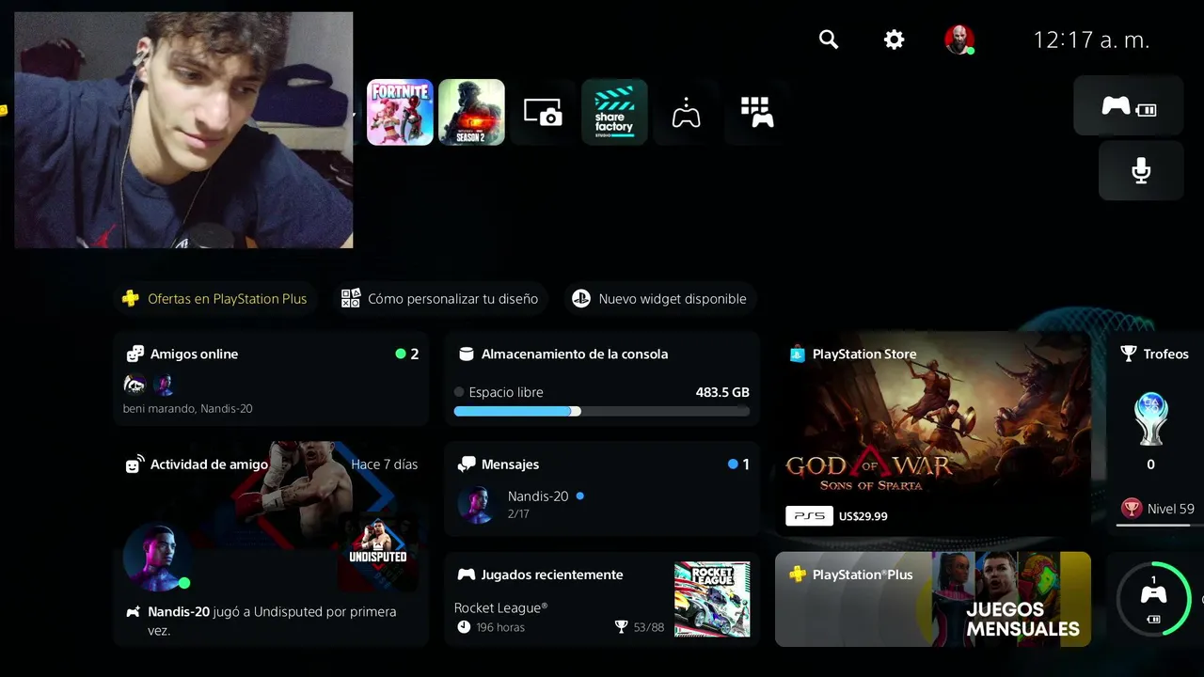Image resolution: width=1204 pixels, height=677 pixels.
Task: Open Nuevo widget disponible chip
Action: coord(660,299)
